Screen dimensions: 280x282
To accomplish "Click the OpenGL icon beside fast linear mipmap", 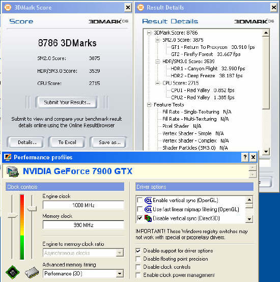I will [x=148, y=209].
